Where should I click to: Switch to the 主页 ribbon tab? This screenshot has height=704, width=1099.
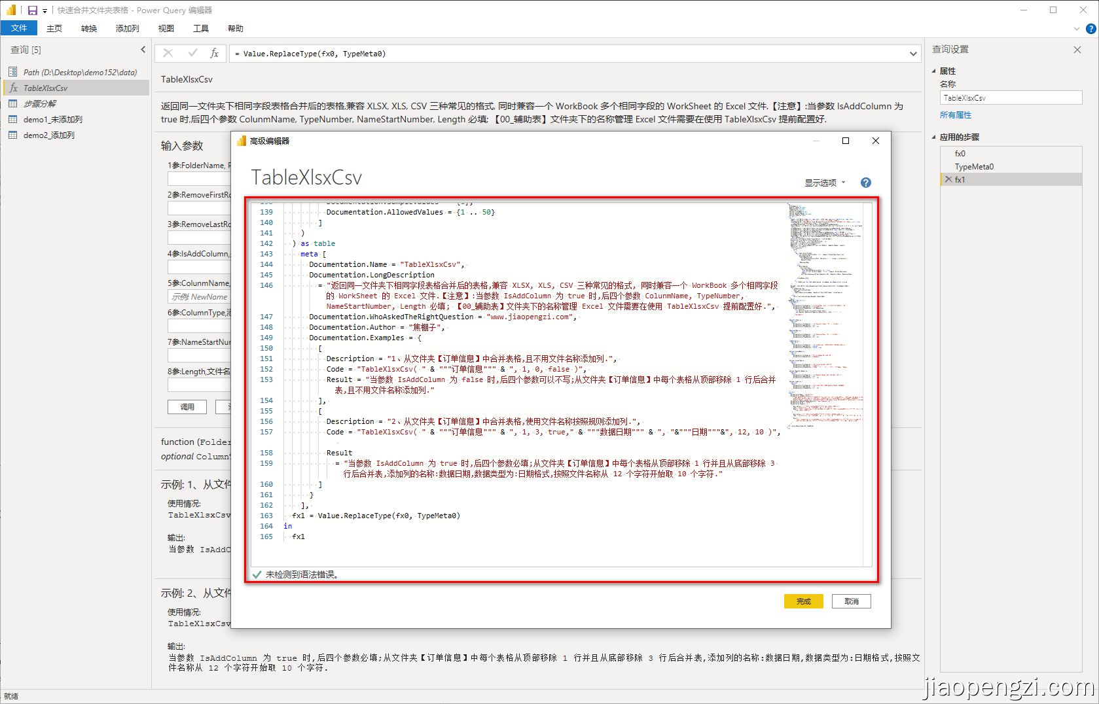[x=54, y=28]
